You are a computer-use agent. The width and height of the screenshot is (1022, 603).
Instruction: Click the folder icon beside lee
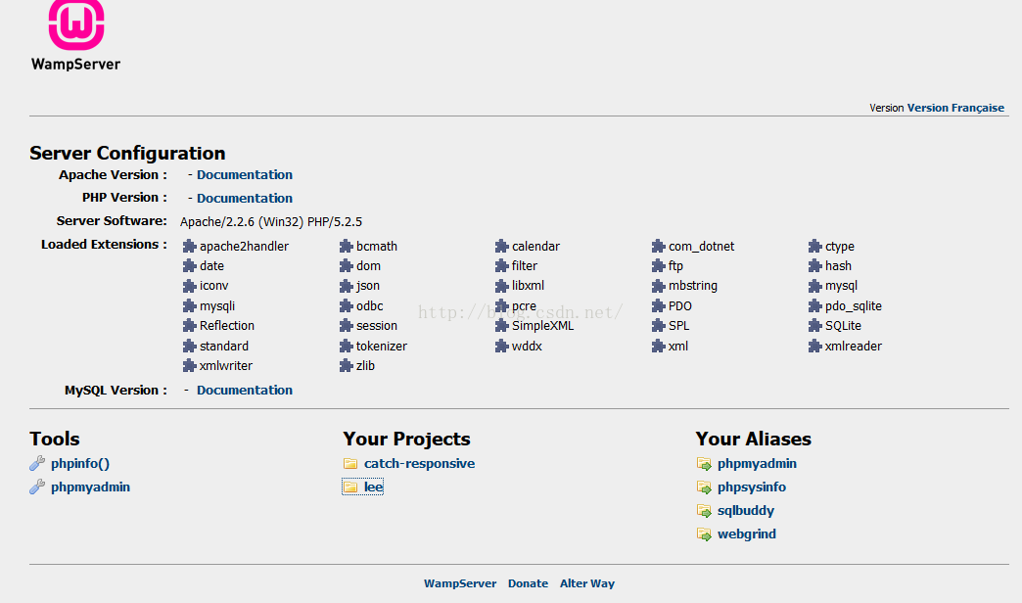350,487
